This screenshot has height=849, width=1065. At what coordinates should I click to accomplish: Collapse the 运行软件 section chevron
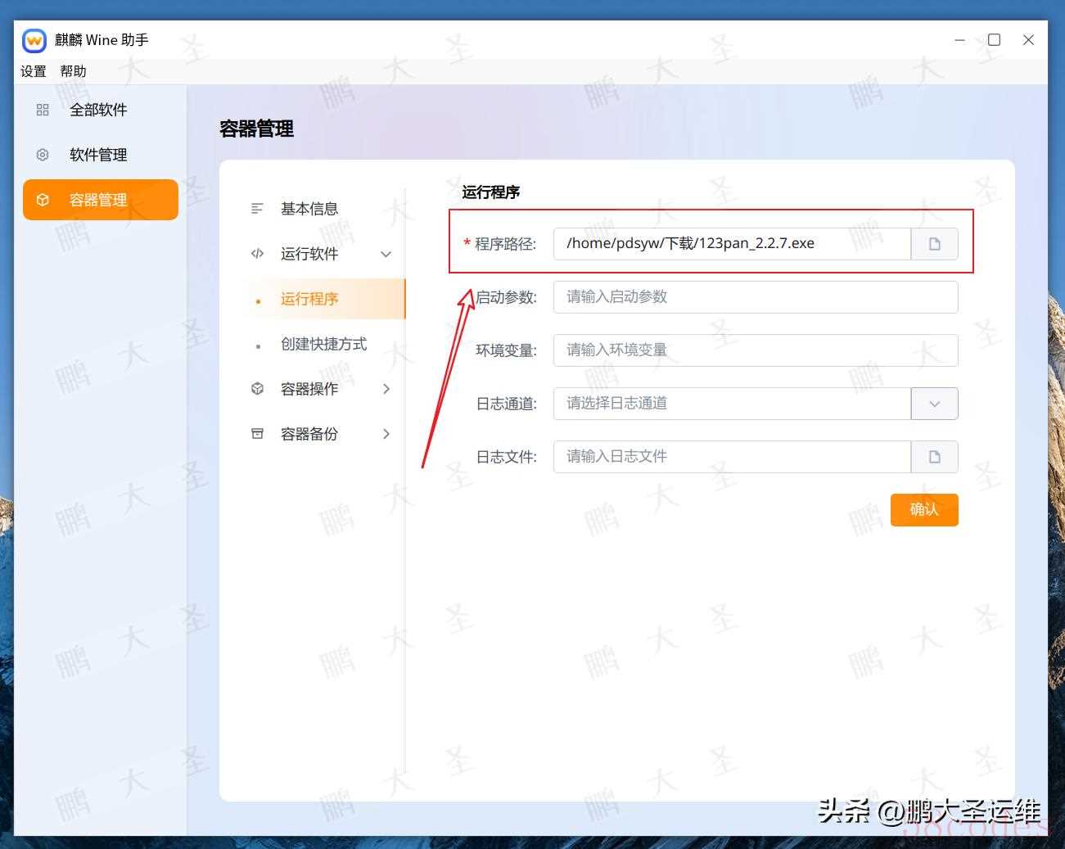[x=386, y=255]
